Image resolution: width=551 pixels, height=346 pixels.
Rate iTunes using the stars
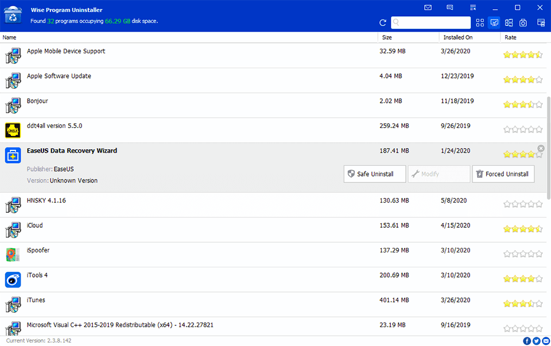point(523,304)
